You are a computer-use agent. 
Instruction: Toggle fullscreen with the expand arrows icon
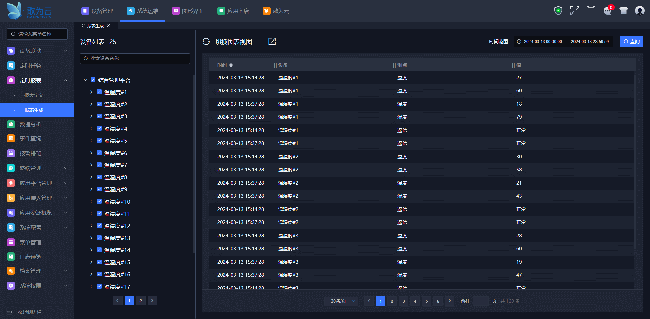[x=575, y=11]
